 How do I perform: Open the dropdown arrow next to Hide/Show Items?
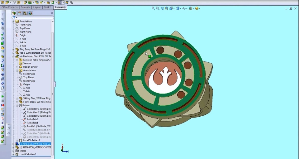pyautogui.click(x=187, y=9)
